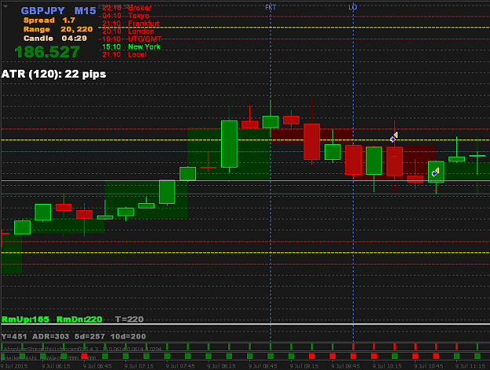Select the 20:10 London time row
This screenshot has width=490, height=370.
coord(129,31)
